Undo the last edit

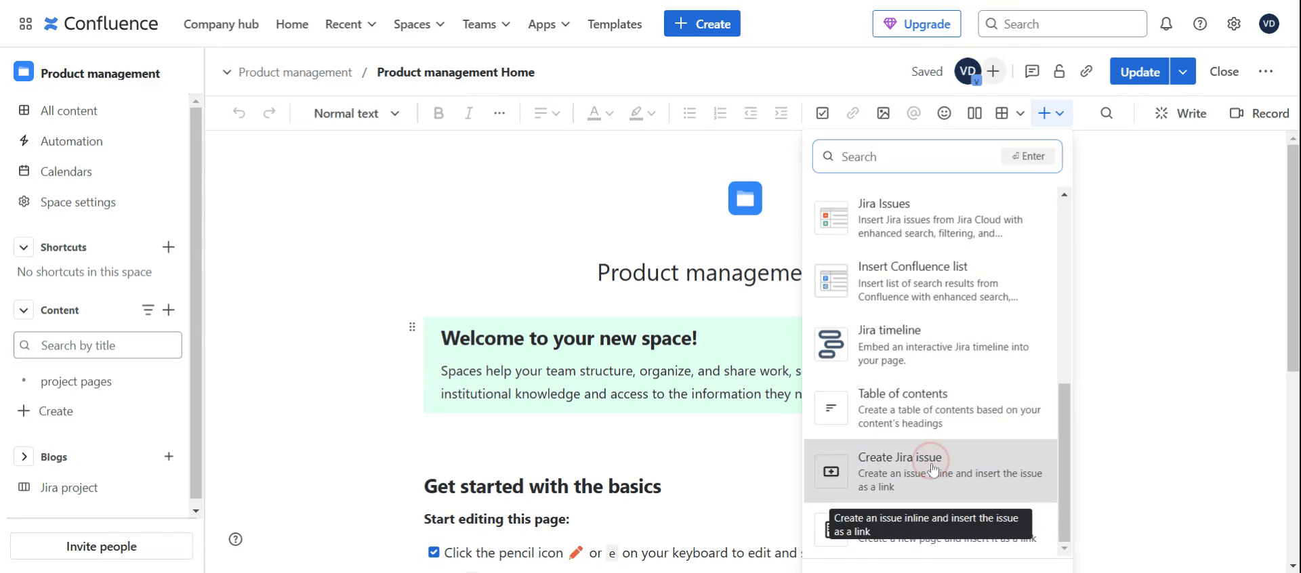239,113
